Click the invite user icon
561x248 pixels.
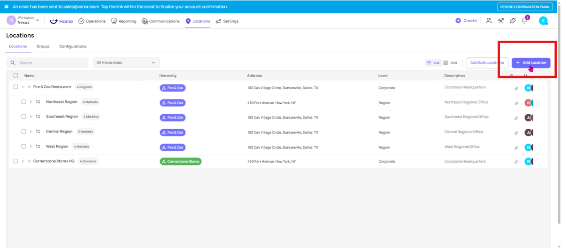click(x=489, y=21)
